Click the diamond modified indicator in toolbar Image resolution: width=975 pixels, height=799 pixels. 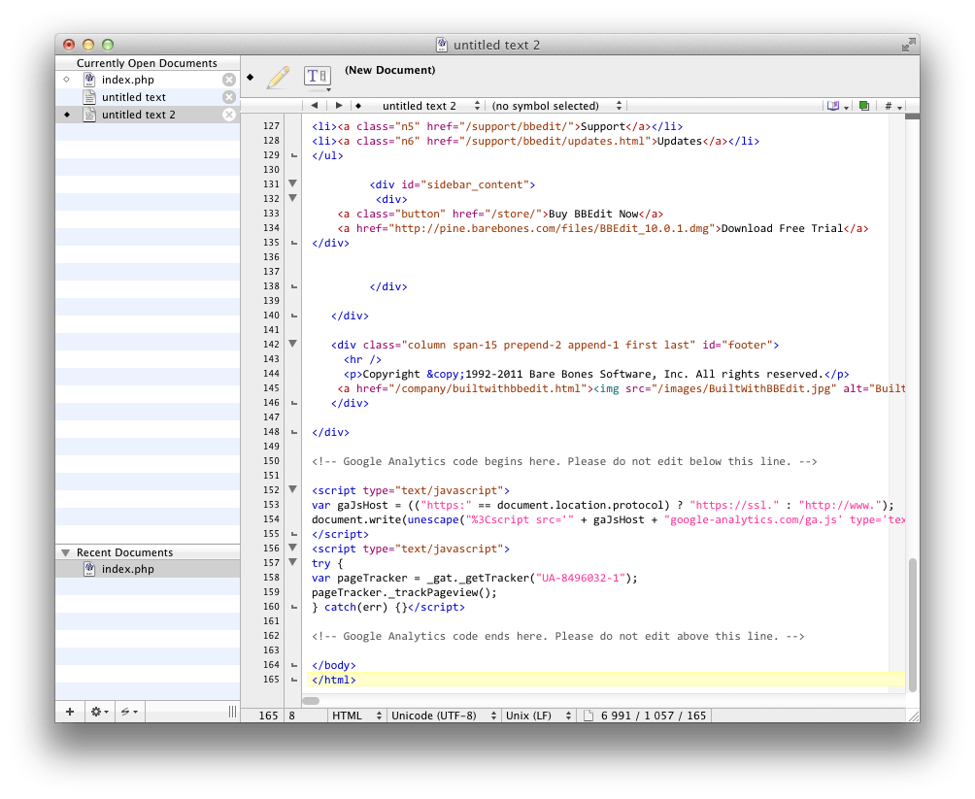click(250, 77)
